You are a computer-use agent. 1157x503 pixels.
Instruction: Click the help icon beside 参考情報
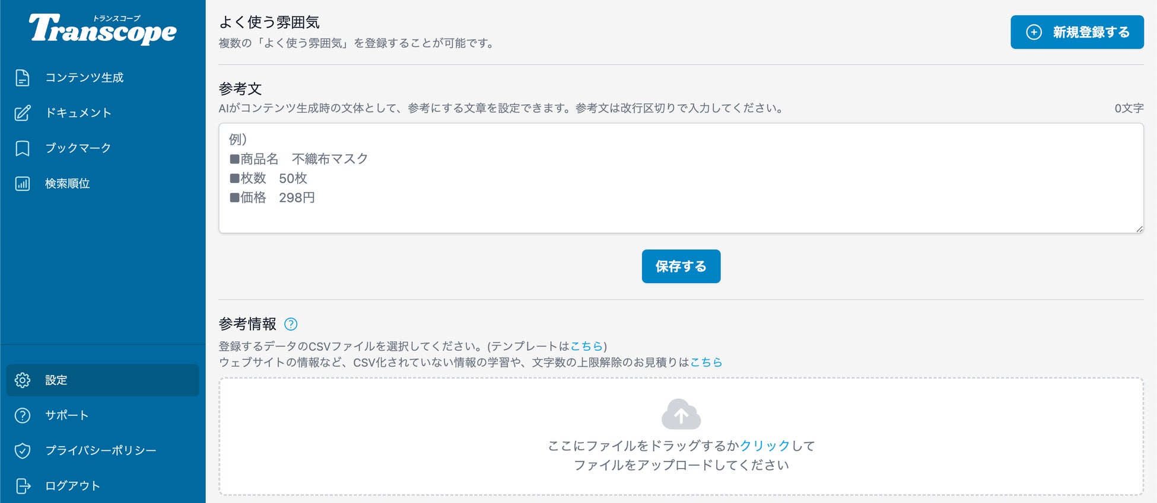coord(291,324)
